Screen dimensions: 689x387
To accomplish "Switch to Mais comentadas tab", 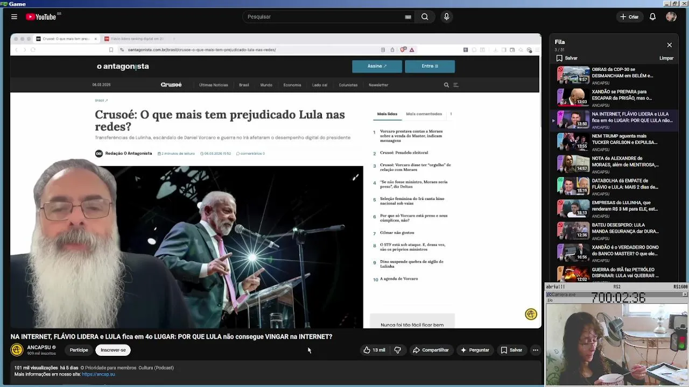I will (x=424, y=114).
